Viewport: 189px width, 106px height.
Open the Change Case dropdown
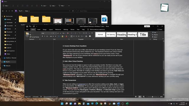[64, 33]
